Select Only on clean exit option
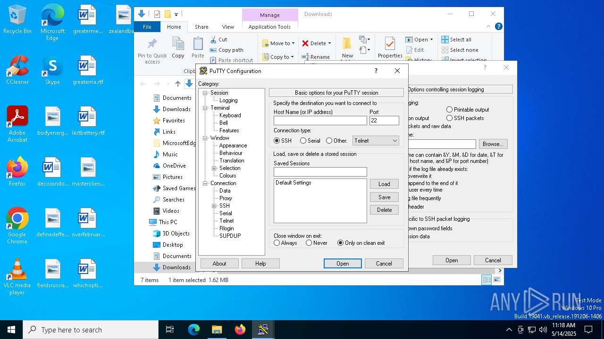The image size is (604, 339). 361,243
